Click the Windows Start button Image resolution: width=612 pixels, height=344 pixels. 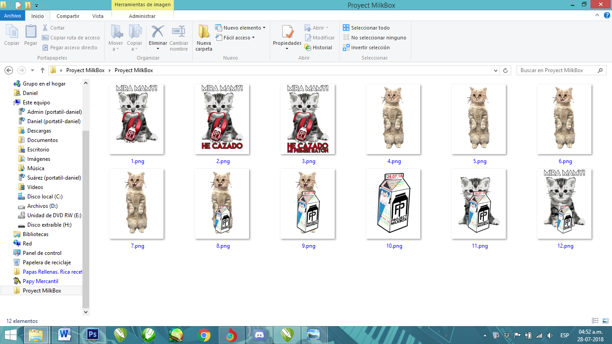[x=11, y=335]
